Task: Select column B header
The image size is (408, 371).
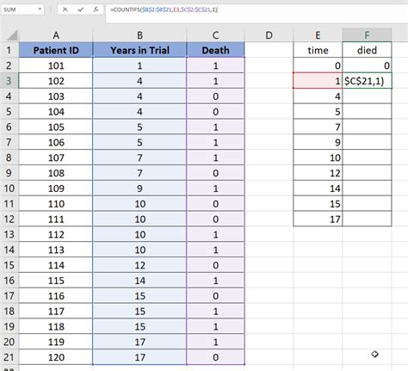Action: pyautogui.click(x=139, y=35)
